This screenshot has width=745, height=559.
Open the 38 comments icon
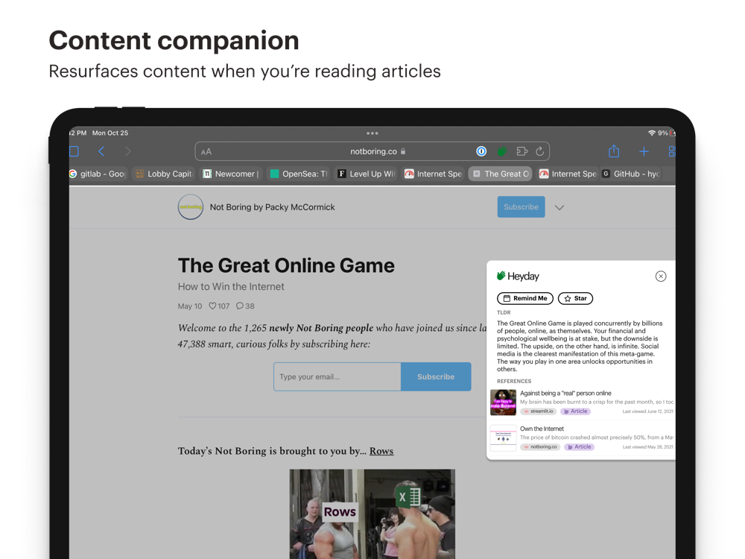[x=239, y=306]
